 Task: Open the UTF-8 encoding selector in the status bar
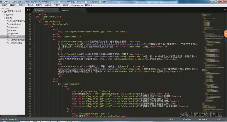click(171, 119)
